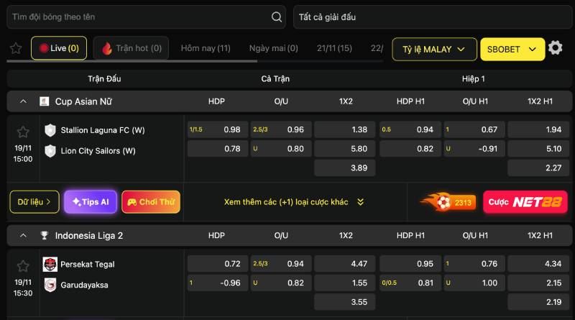This screenshot has width=575, height=320.
Task: Click the Garudayaksa team logo
Action: coord(50,285)
